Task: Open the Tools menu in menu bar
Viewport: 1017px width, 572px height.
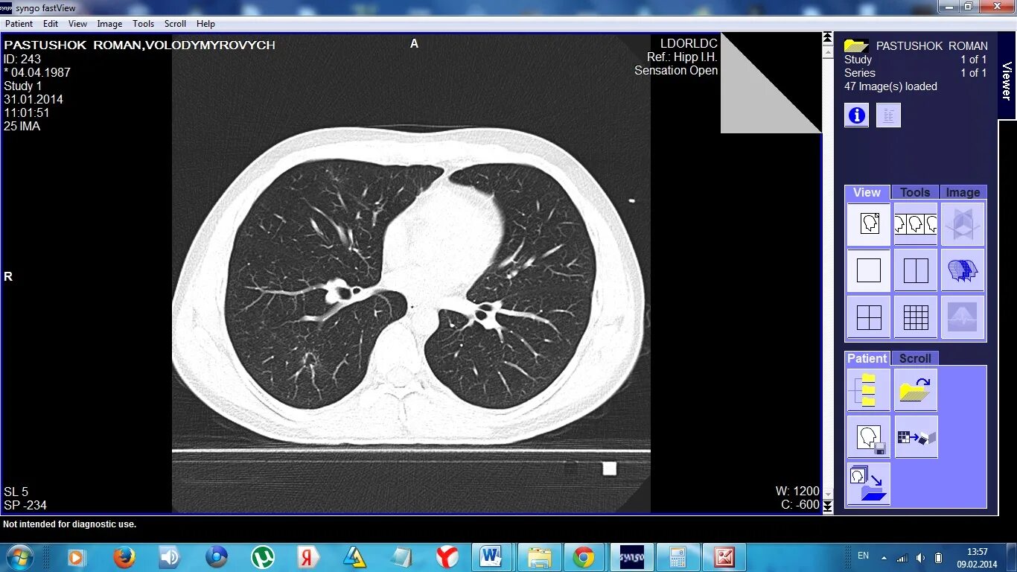Action: pos(143,24)
